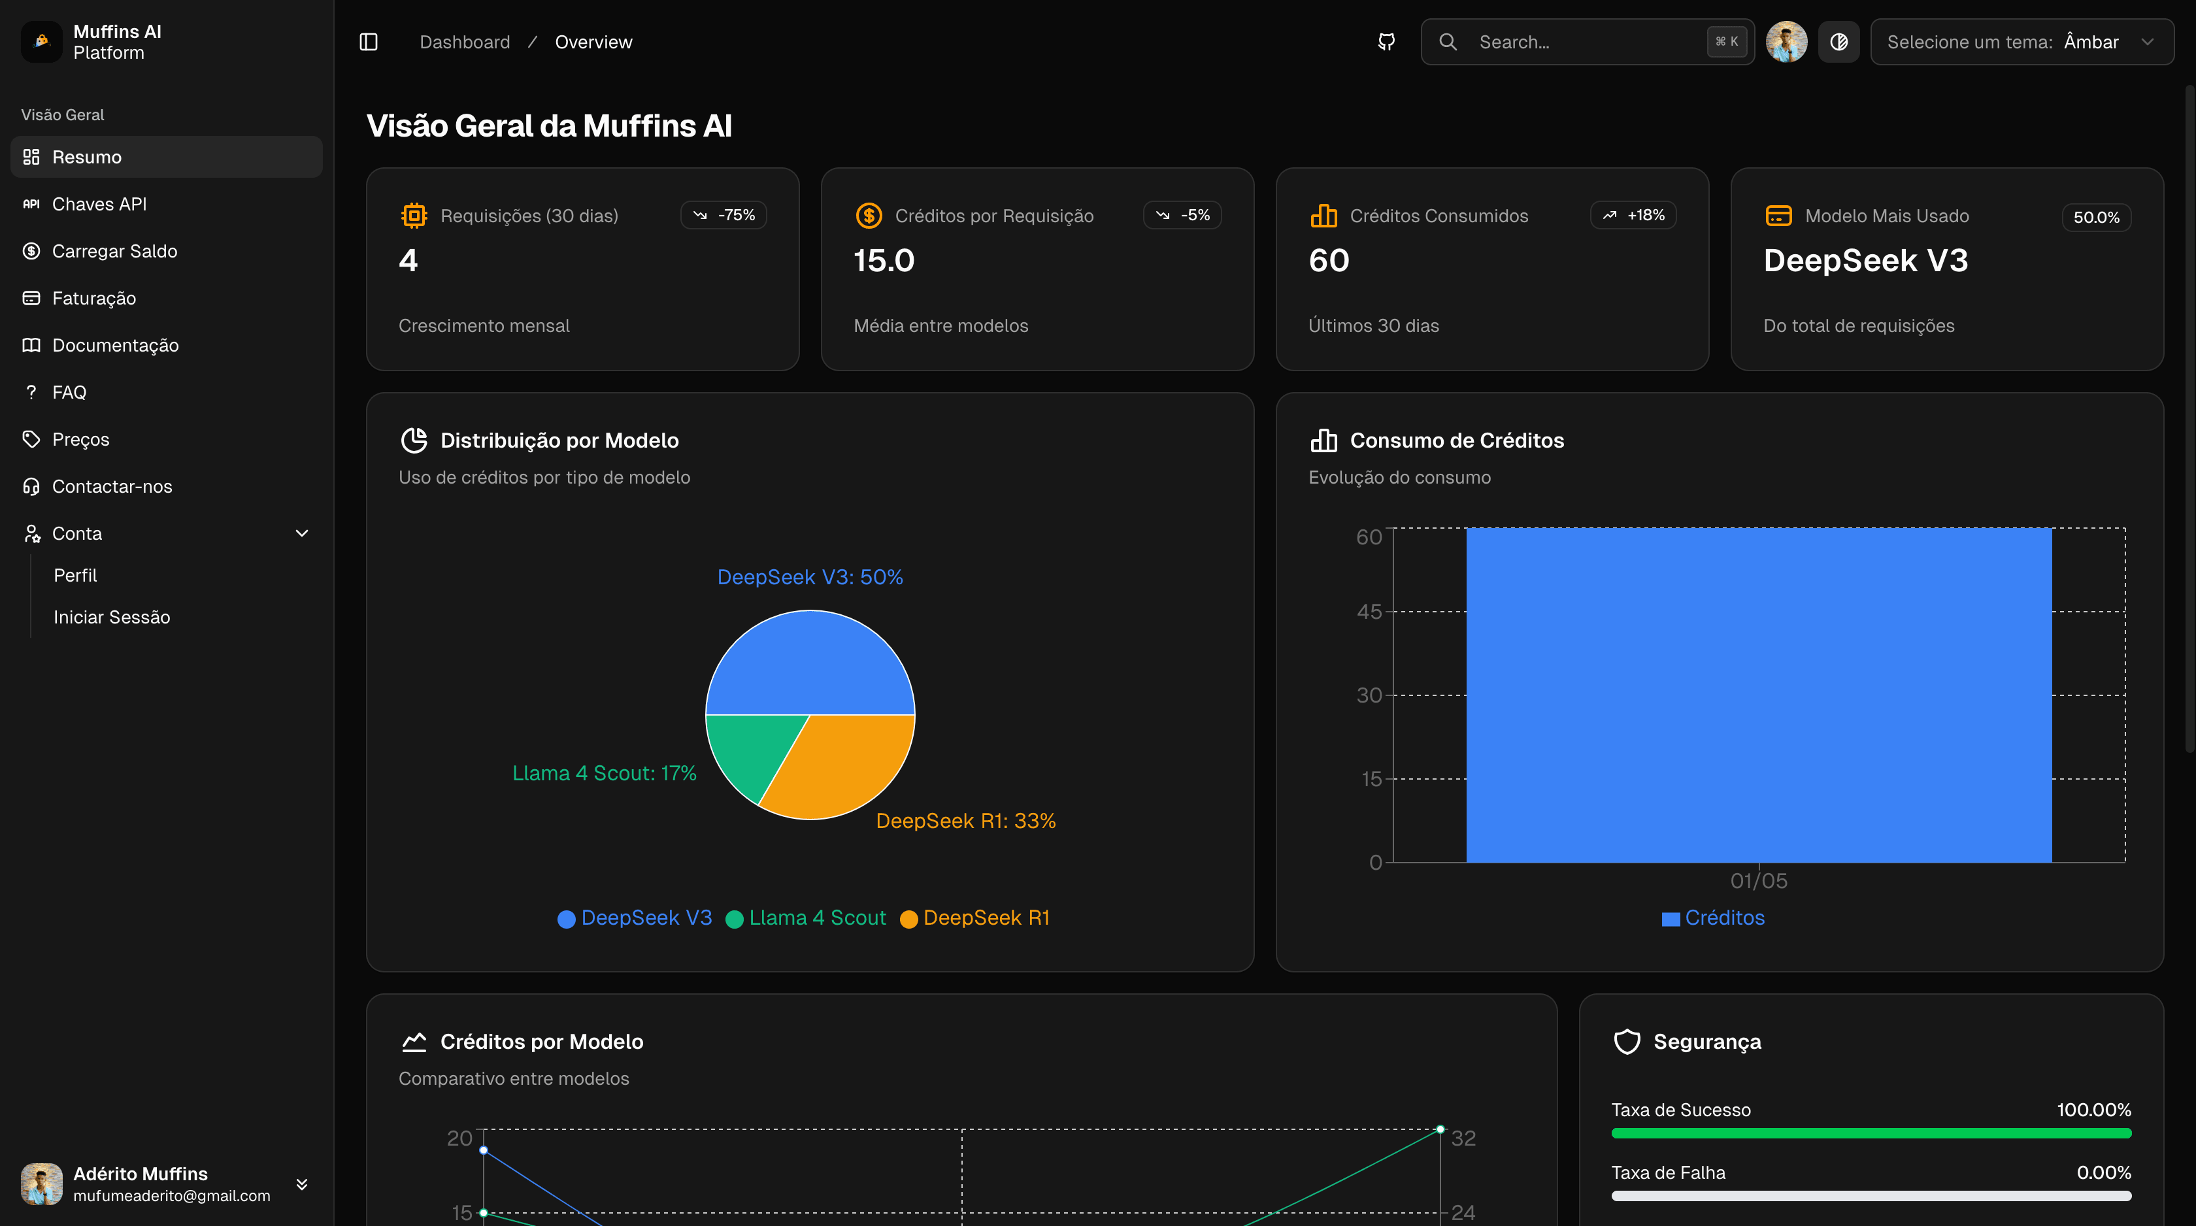This screenshot has height=1226, width=2196.
Task: Click the Adérito Muffins footer avatar
Action: tap(42, 1184)
